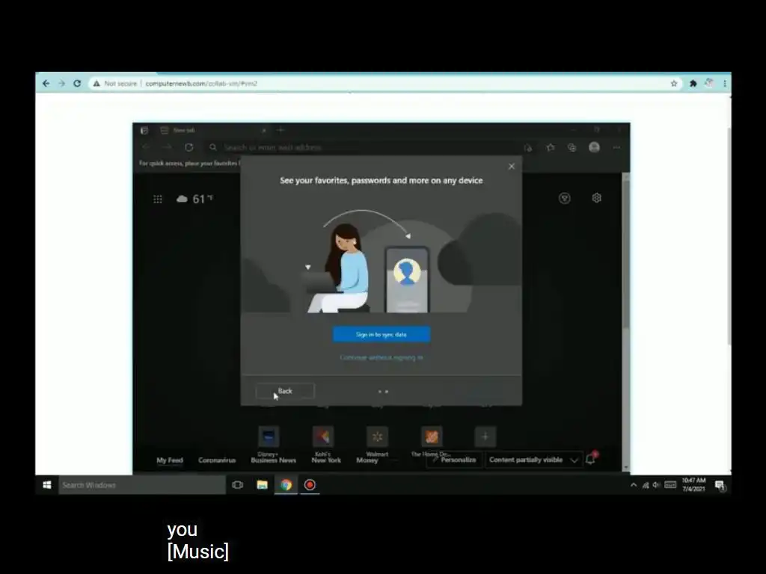Open the notifications bell icon
The height and width of the screenshot is (574, 766).
click(x=591, y=459)
